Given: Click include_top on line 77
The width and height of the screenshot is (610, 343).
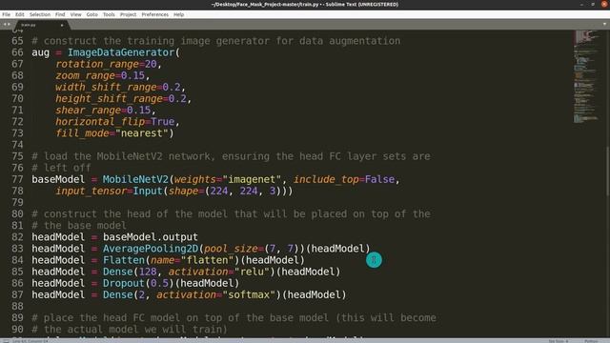Looking at the screenshot, I should click(326, 179).
